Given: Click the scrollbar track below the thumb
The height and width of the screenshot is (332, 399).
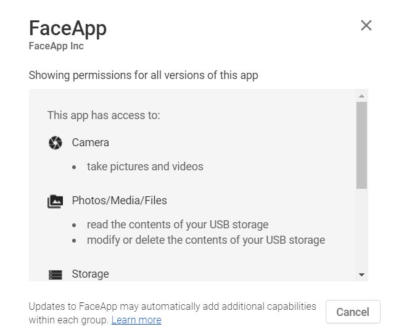Looking at the screenshot, I should (361, 230).
